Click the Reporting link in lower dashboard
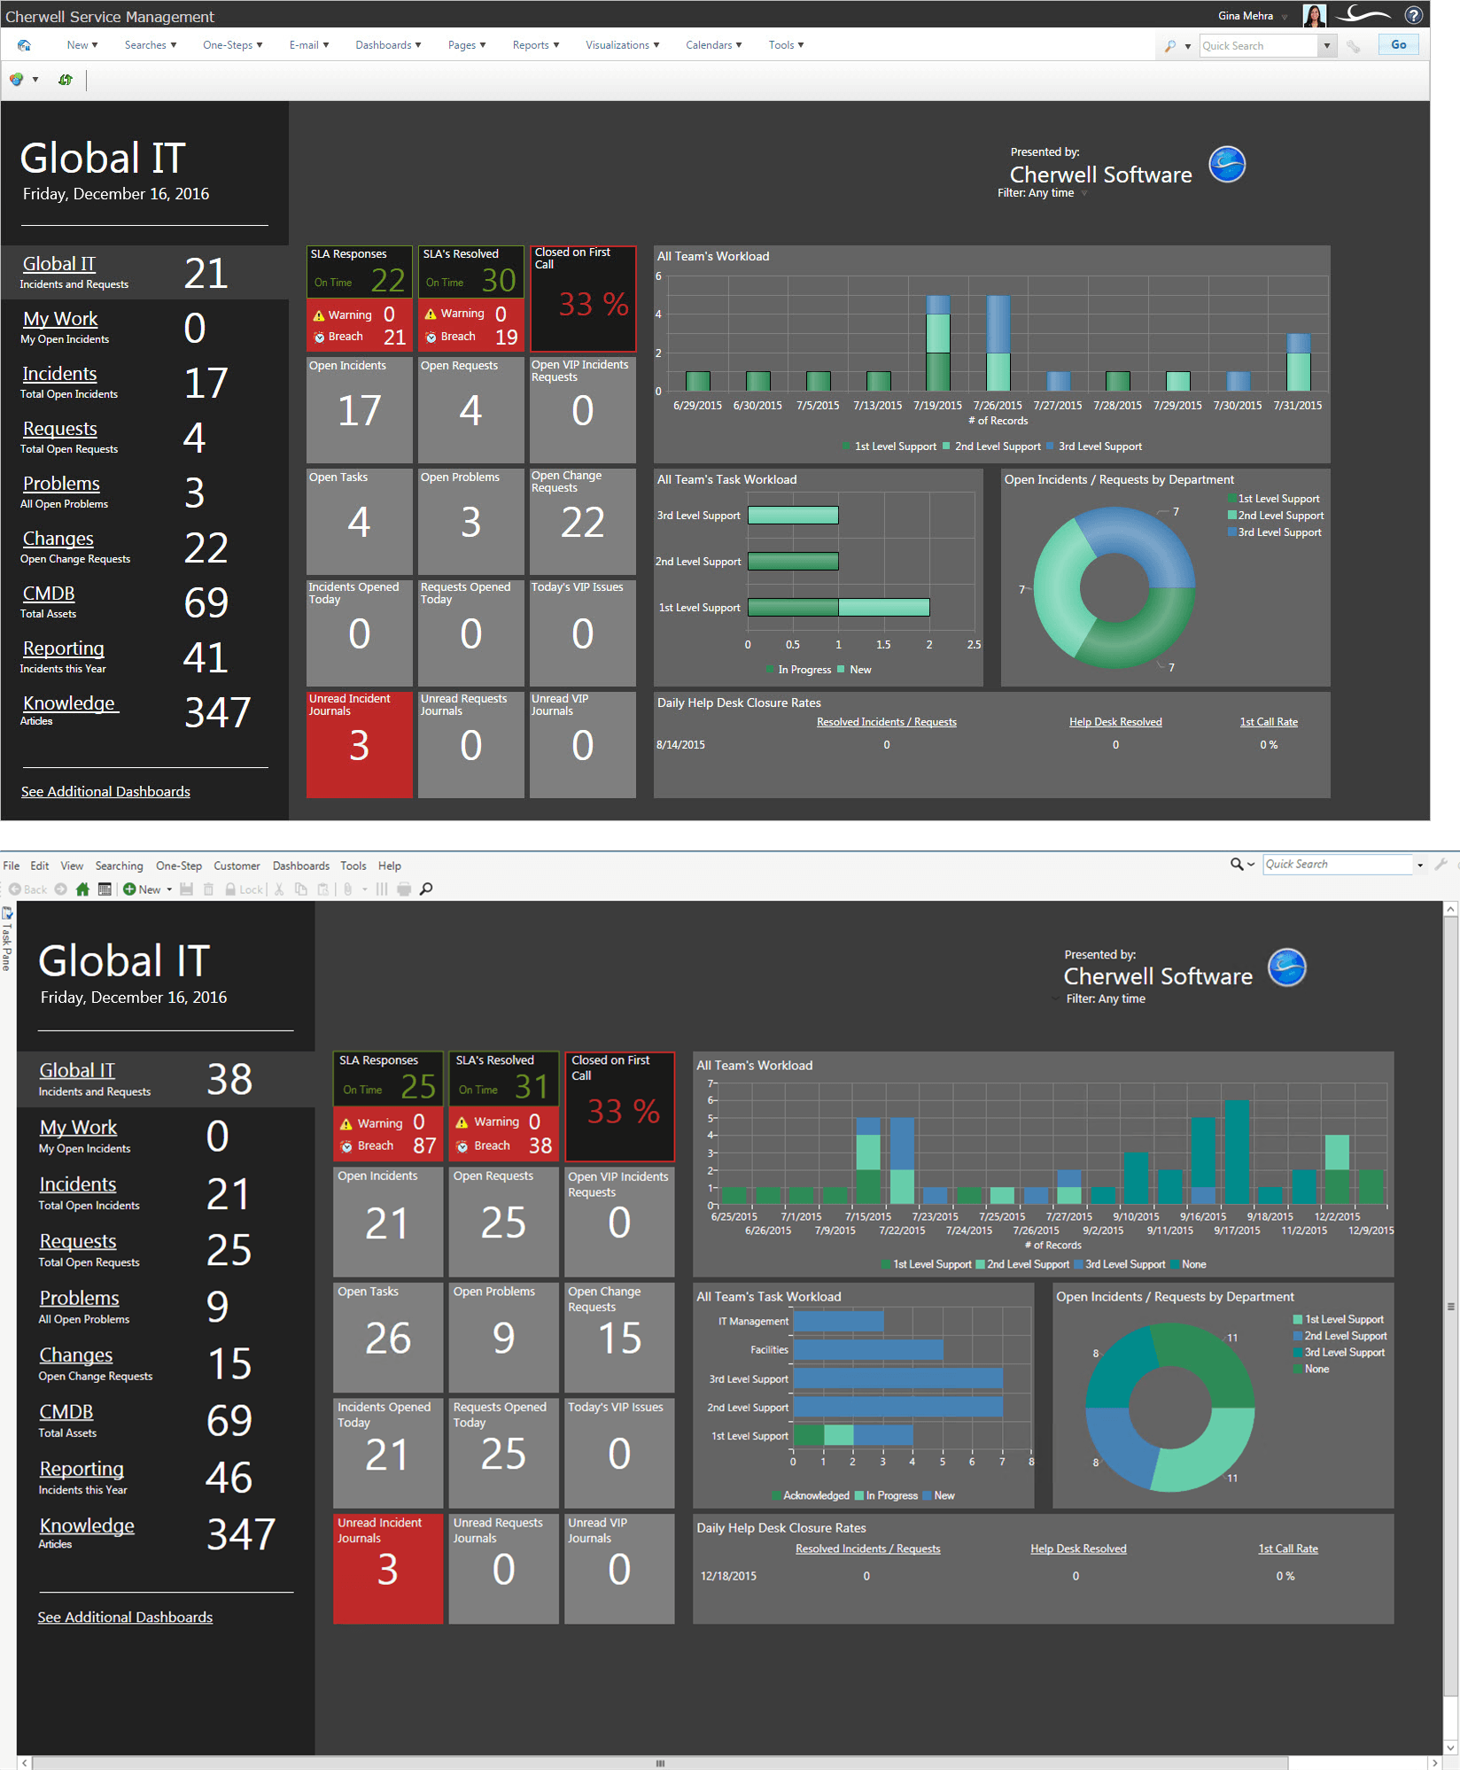This screenshot has width=1460, height=1770. (82, 1469)
